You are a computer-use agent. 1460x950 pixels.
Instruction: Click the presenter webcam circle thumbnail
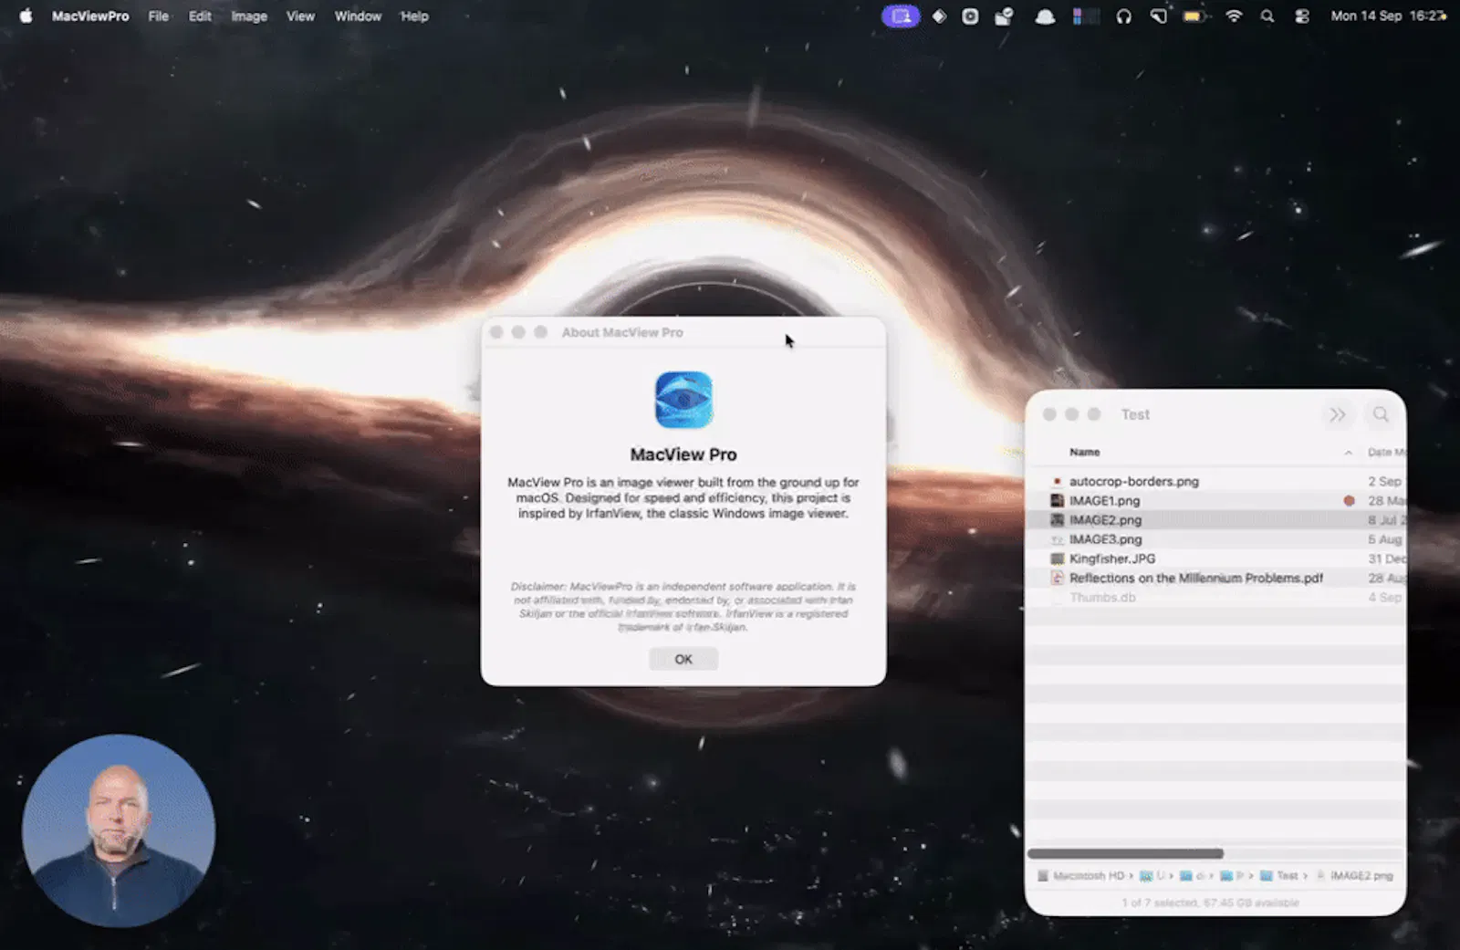click(119, 830)
